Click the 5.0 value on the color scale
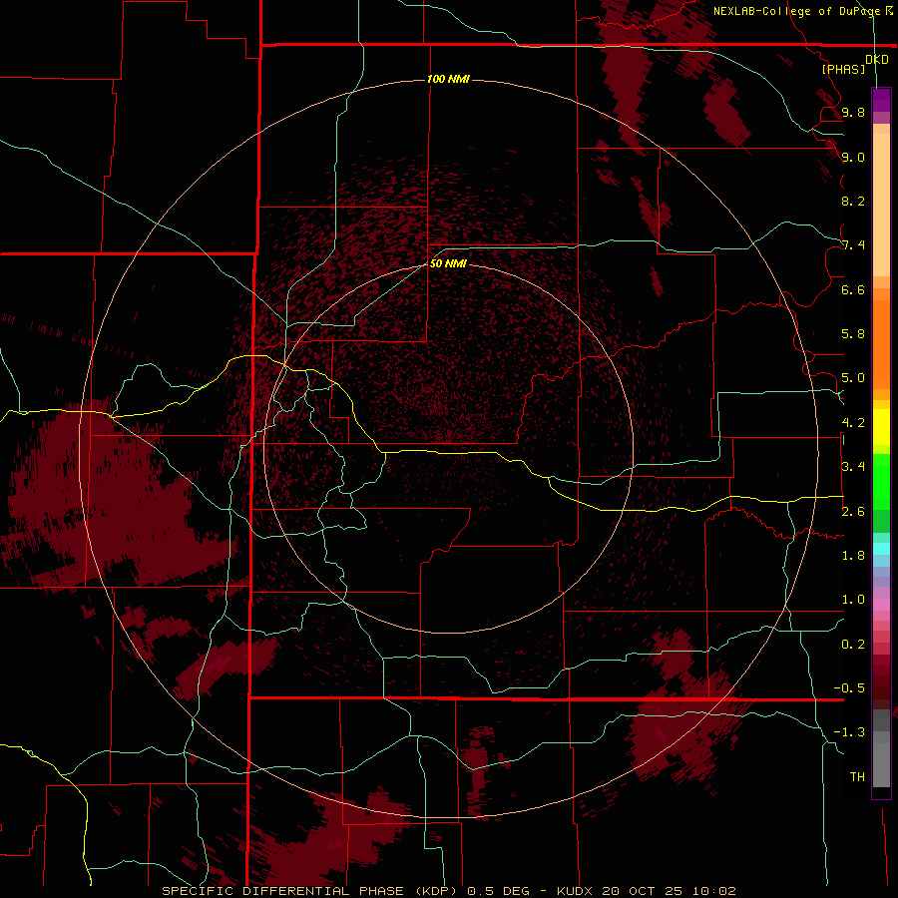 click(x=853, y=378)
